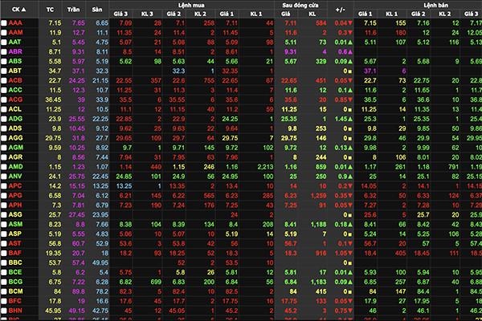Select AMD sell volume 791

[x=453, y=167]
